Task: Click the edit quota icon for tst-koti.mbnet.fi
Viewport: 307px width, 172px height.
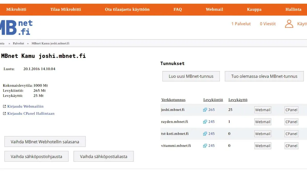Action: (x=205, y=134)
